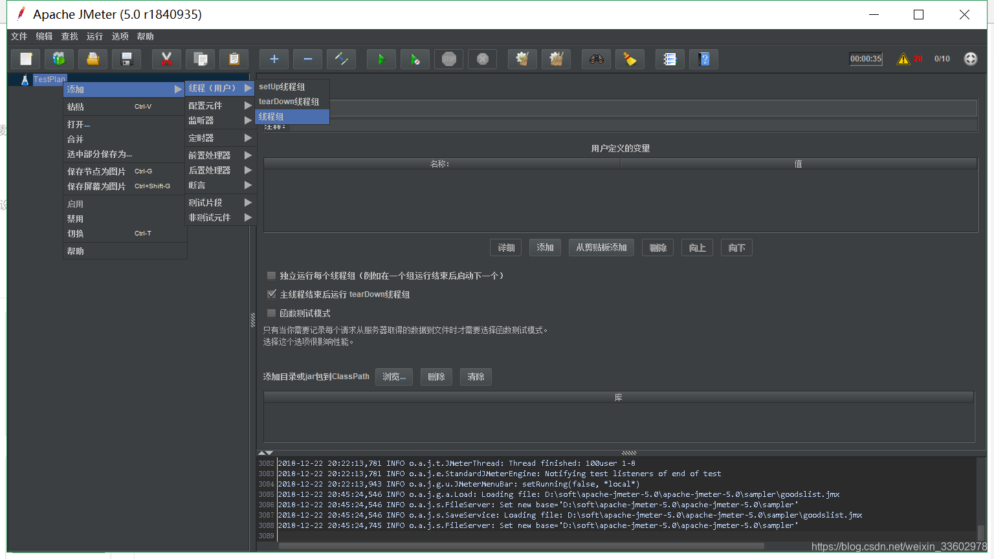Open the Function helper dialog icon
The height and width of the screenshot is (559, 994).
click(x=670, y=59)
